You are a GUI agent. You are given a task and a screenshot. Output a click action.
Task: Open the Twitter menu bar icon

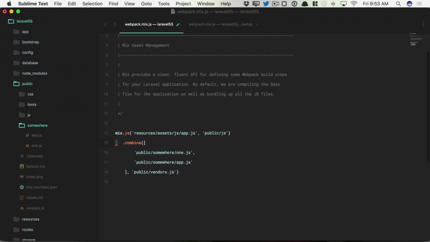[x=266, y=4]
